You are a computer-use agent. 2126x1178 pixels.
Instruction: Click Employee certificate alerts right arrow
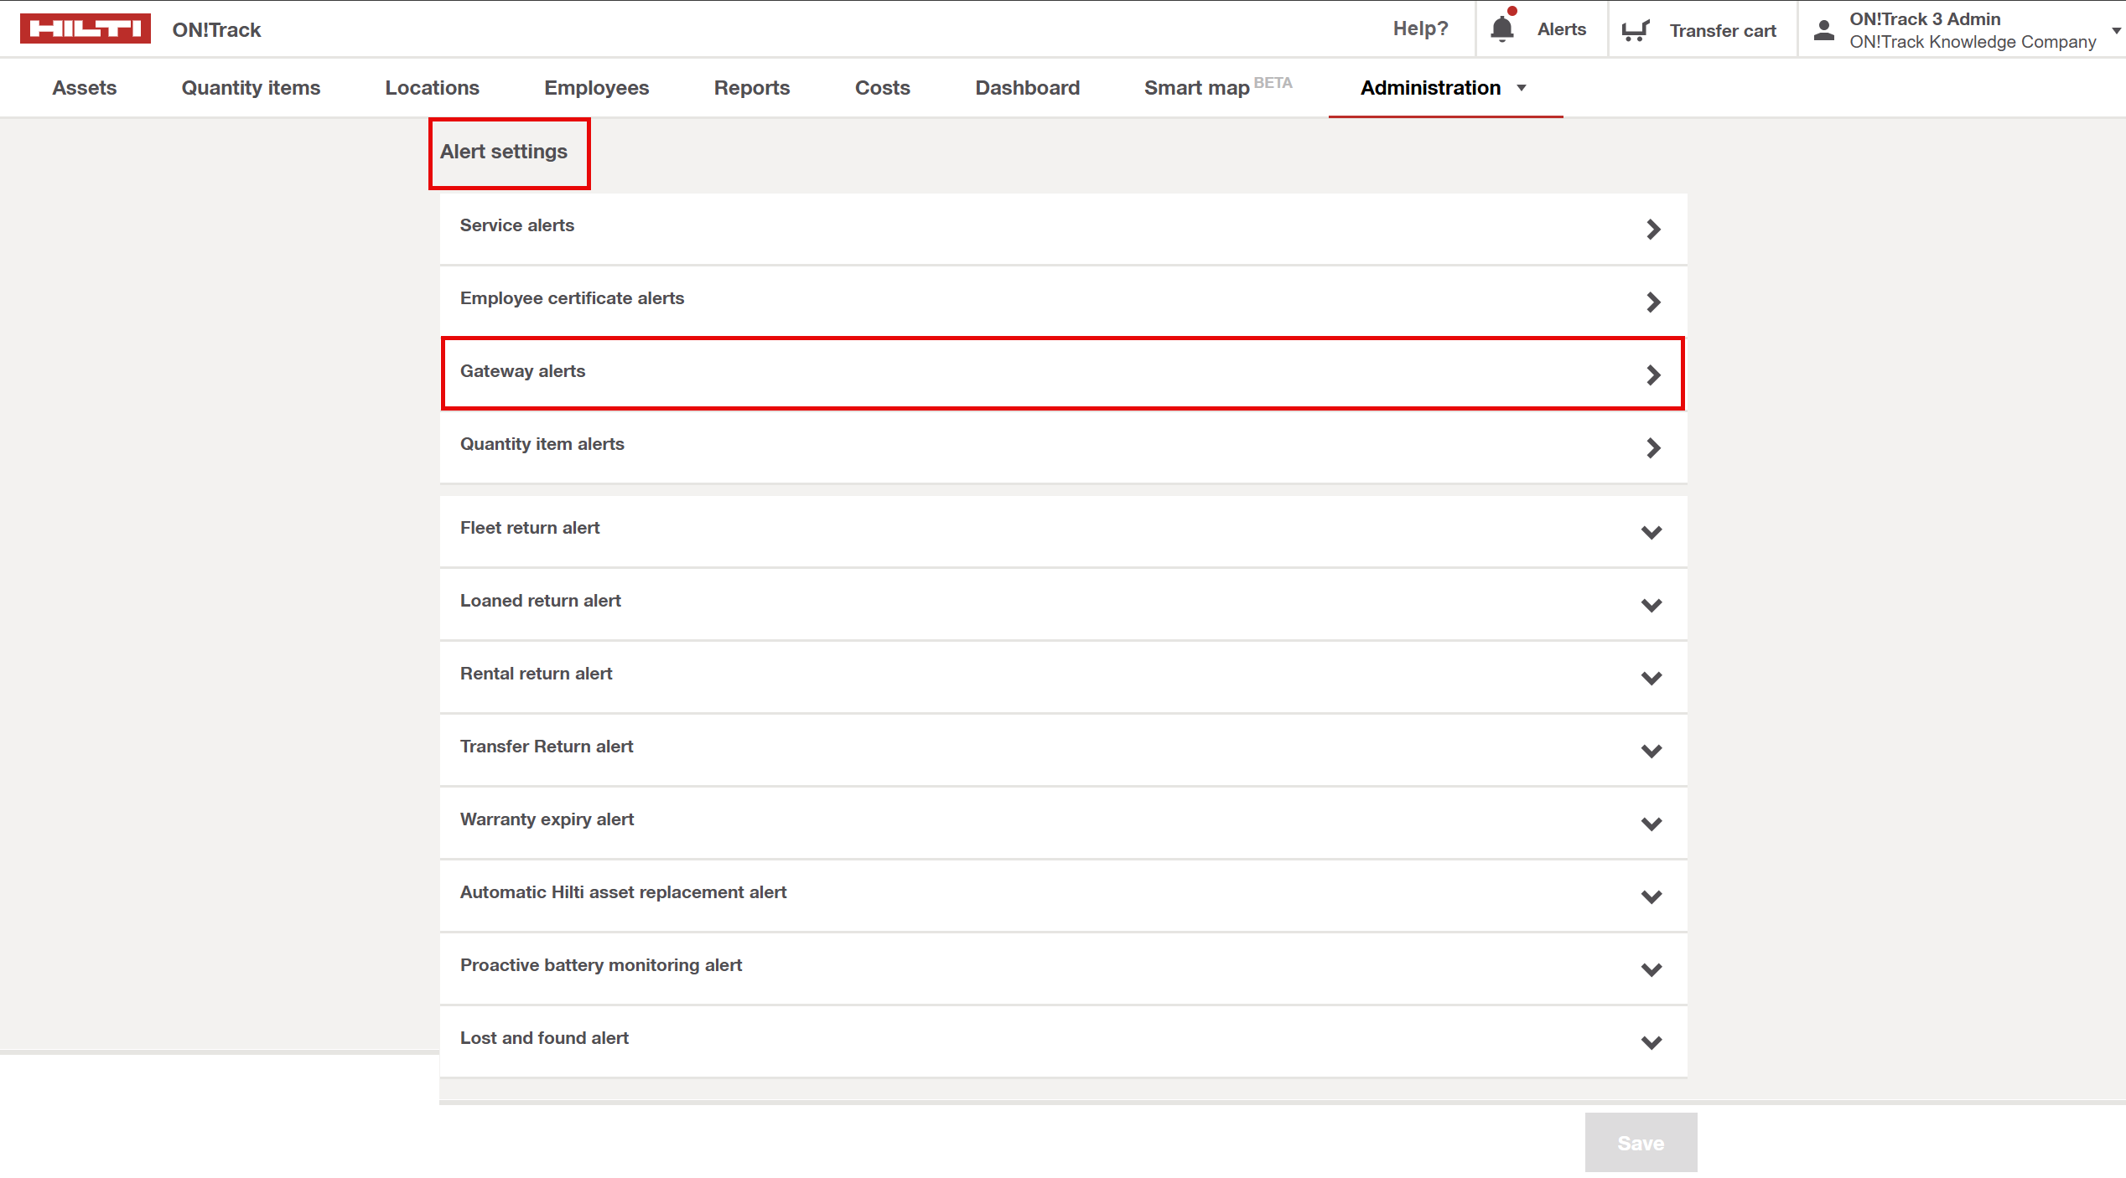1652,302
